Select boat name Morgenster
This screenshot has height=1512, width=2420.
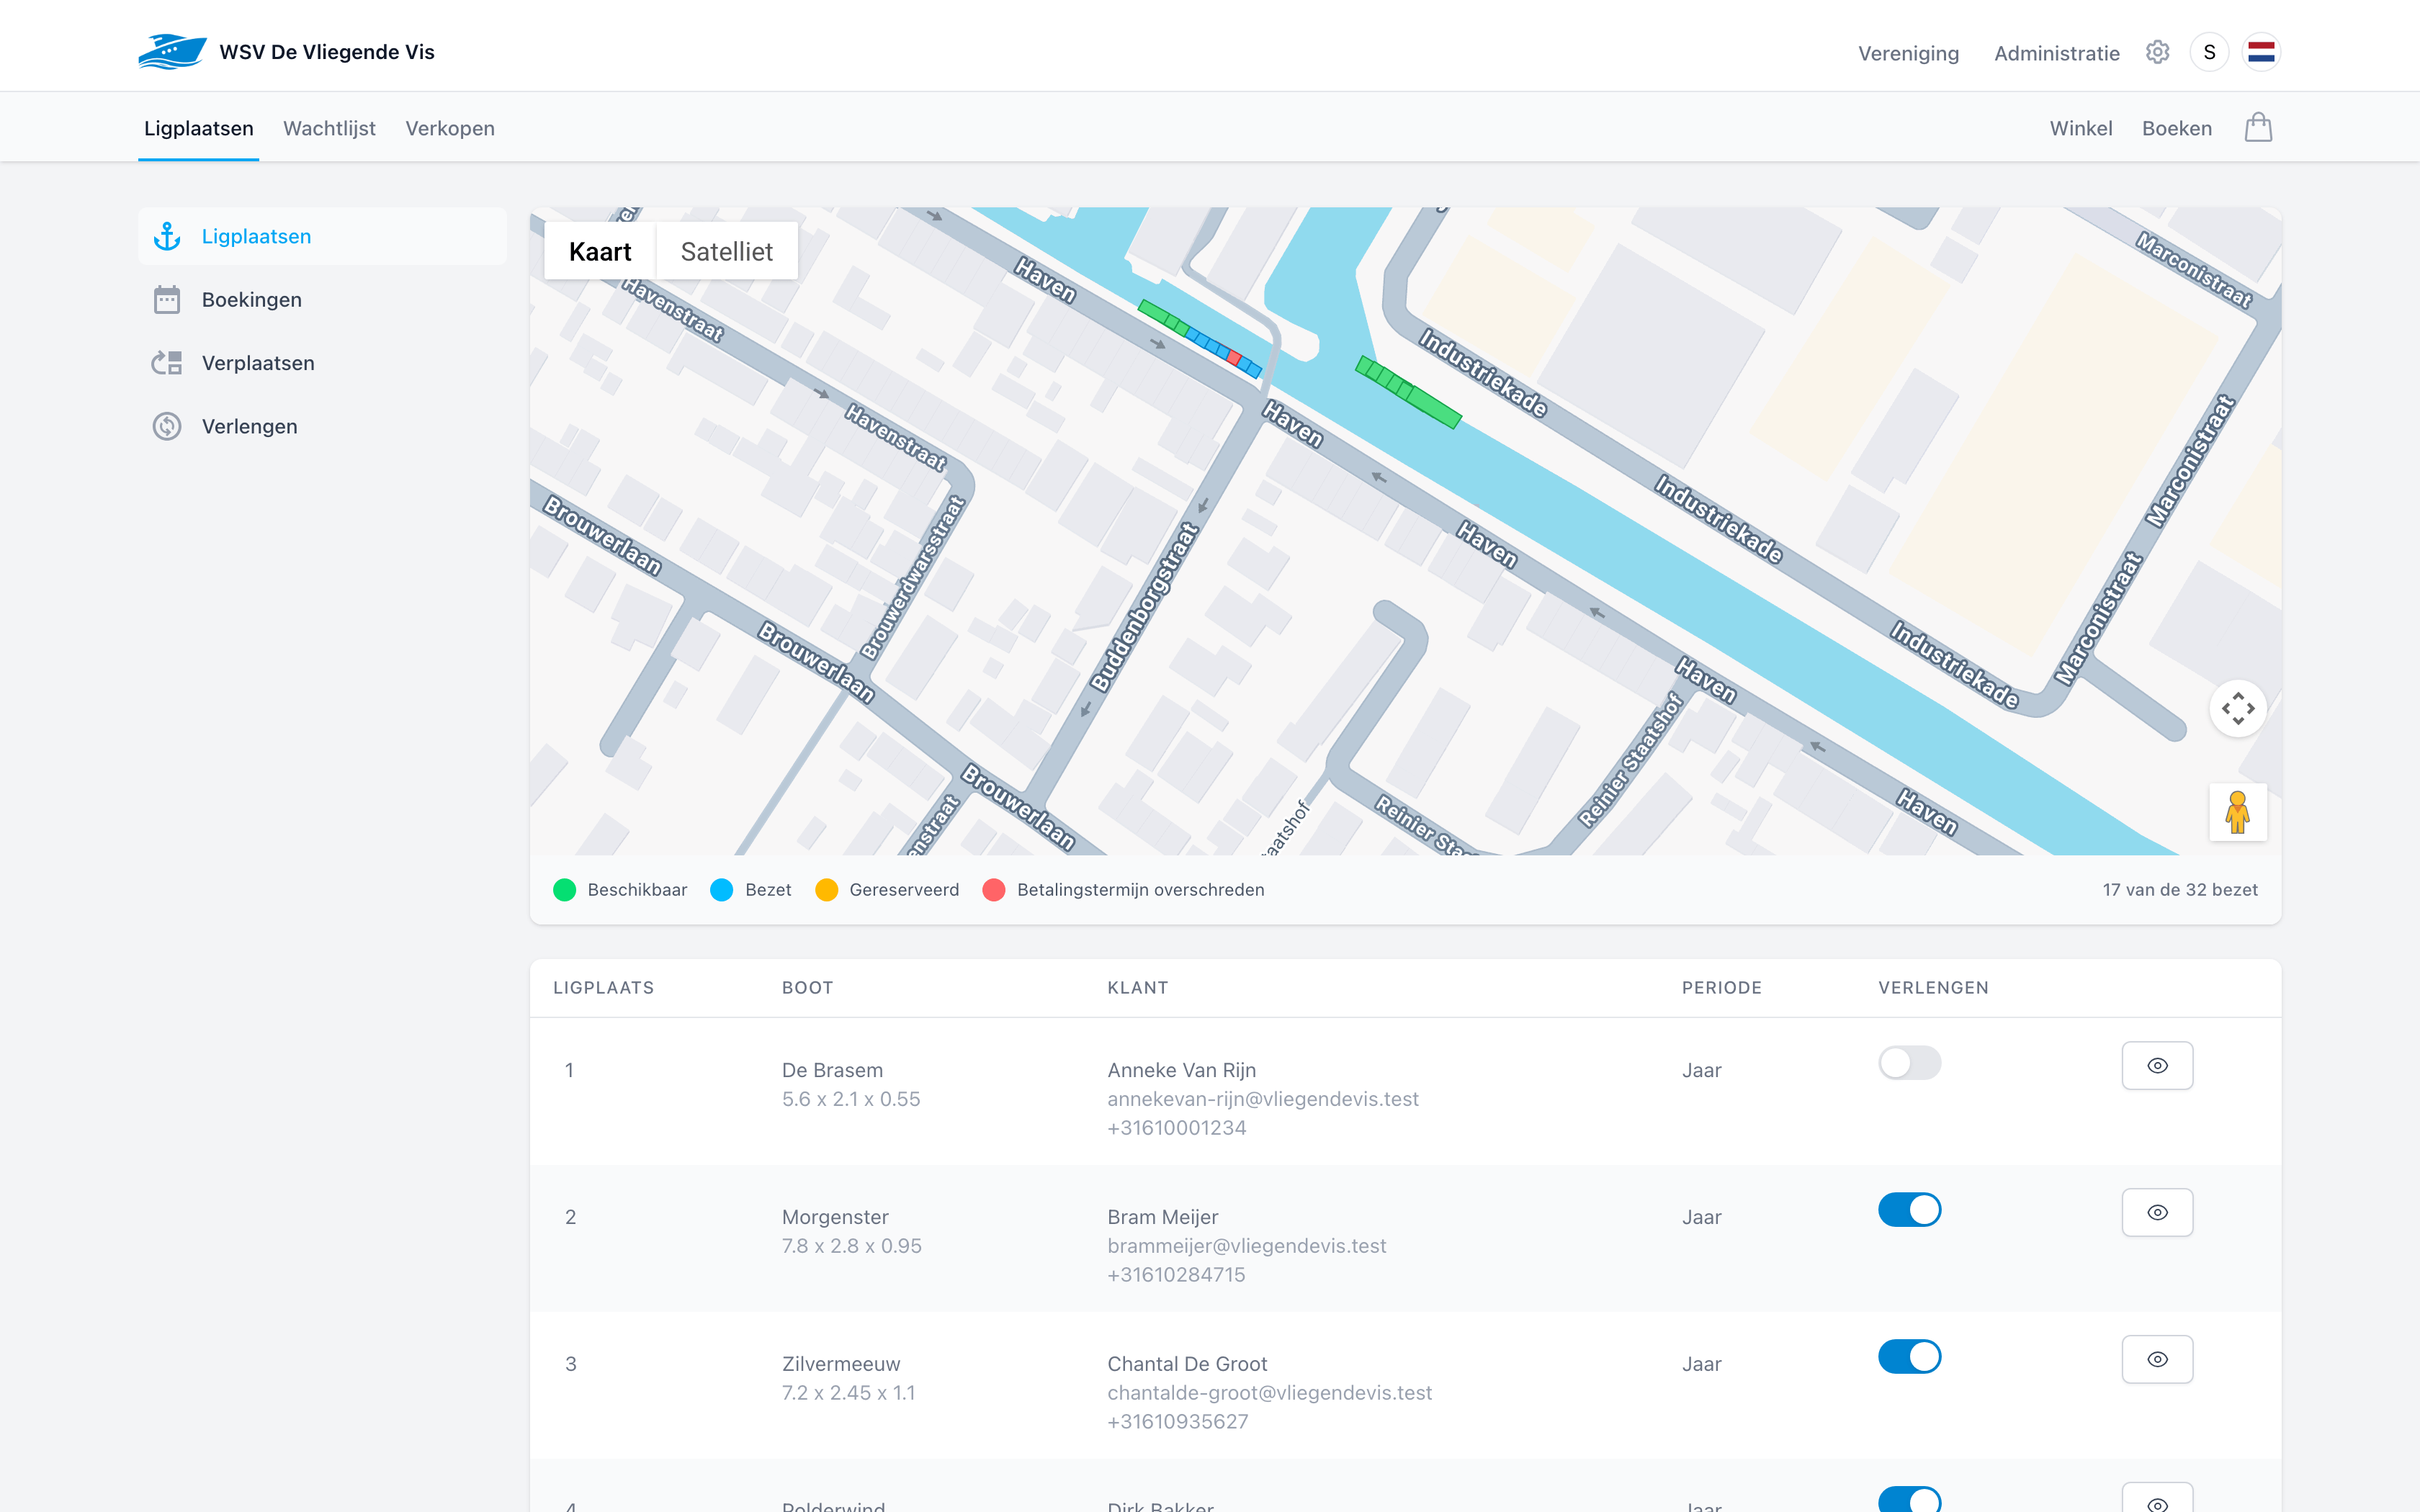pos(835,1217)
